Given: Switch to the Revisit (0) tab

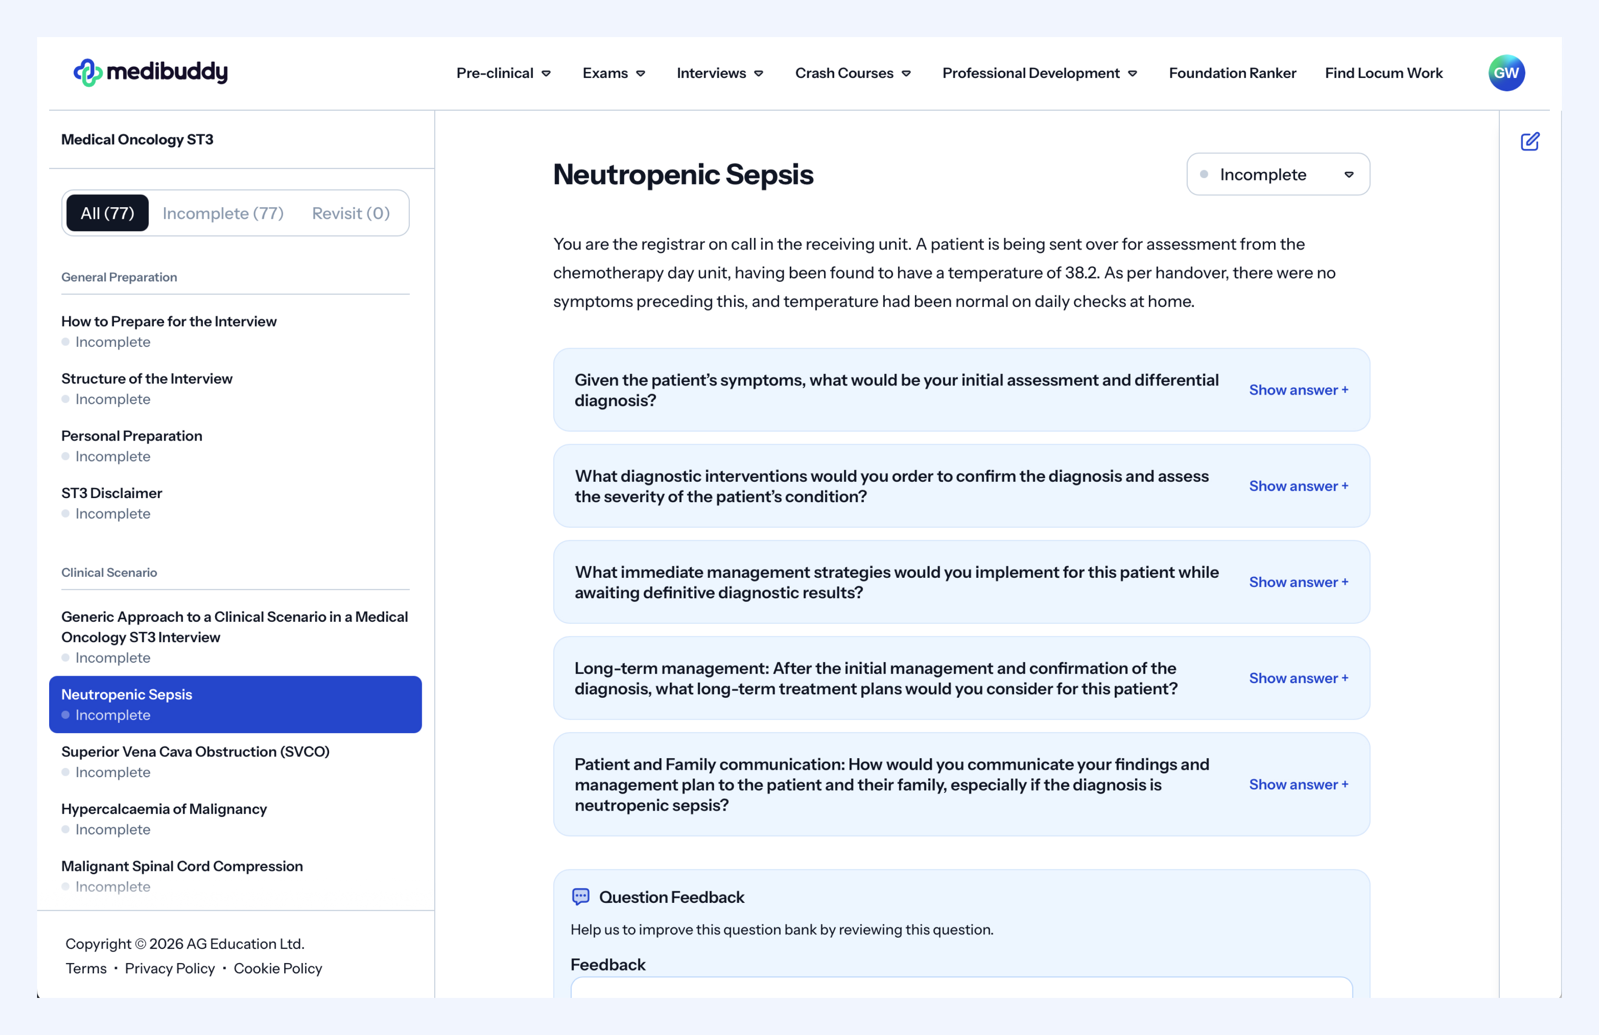Looking at the screenshot, I should pyautogui.click(x=350, y=213).
